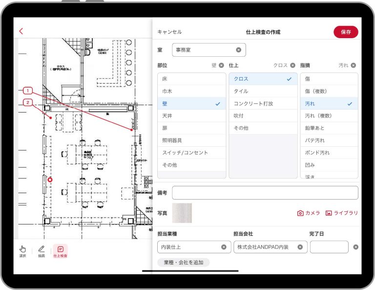
Task: Activate the 仕上検査 inspection tool
Action: tap(60, 251)
